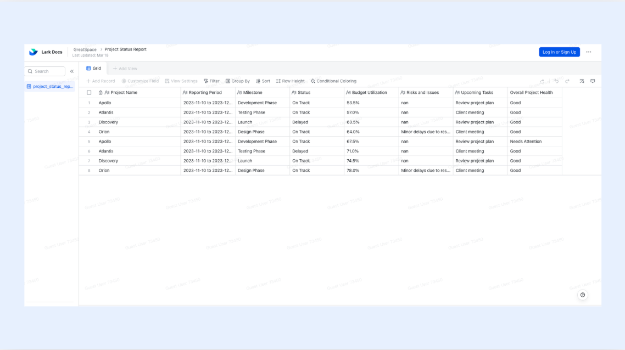
Task: Click the share arrow icon in toolbar
Action: (542, 81)
